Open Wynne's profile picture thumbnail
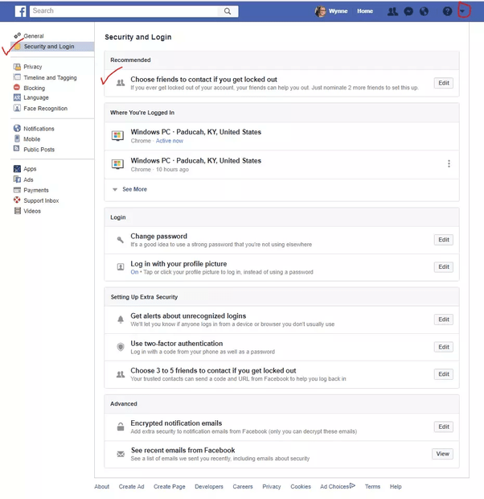 tap(320, 11)
